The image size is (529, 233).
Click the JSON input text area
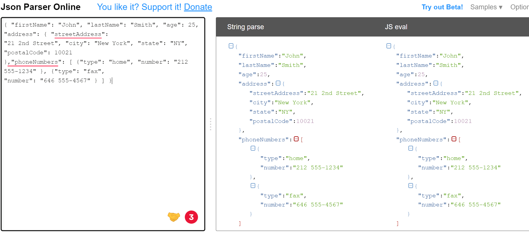pyautogui.click(x=103, y=124)
